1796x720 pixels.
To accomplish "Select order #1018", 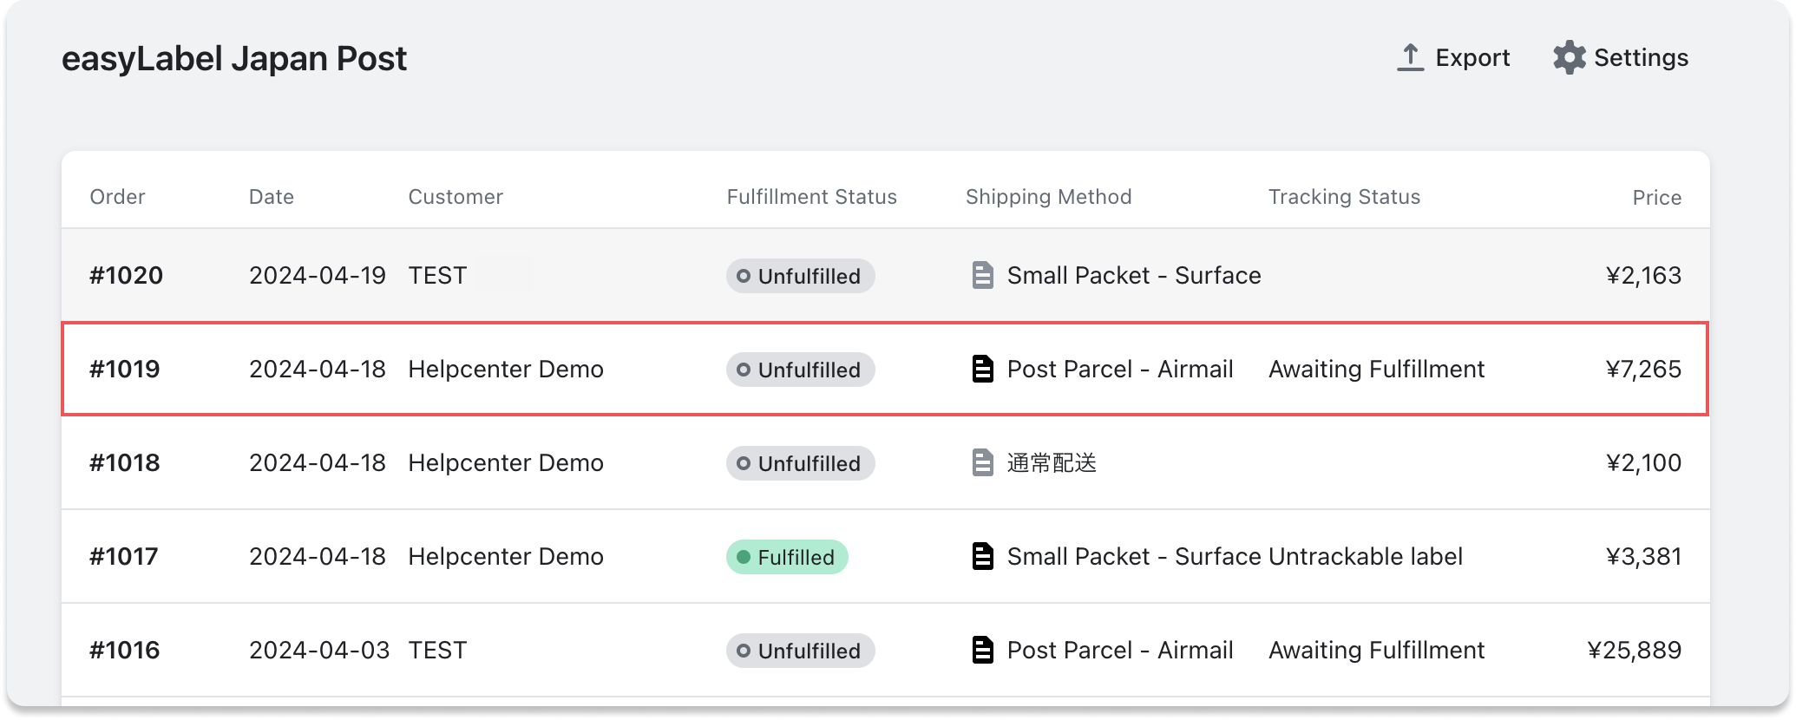I will [125, 463].
